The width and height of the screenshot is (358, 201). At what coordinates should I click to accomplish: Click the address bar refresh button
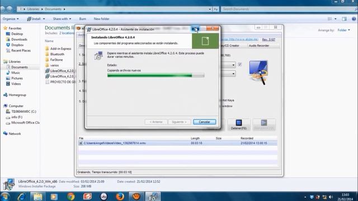point(216,9)
